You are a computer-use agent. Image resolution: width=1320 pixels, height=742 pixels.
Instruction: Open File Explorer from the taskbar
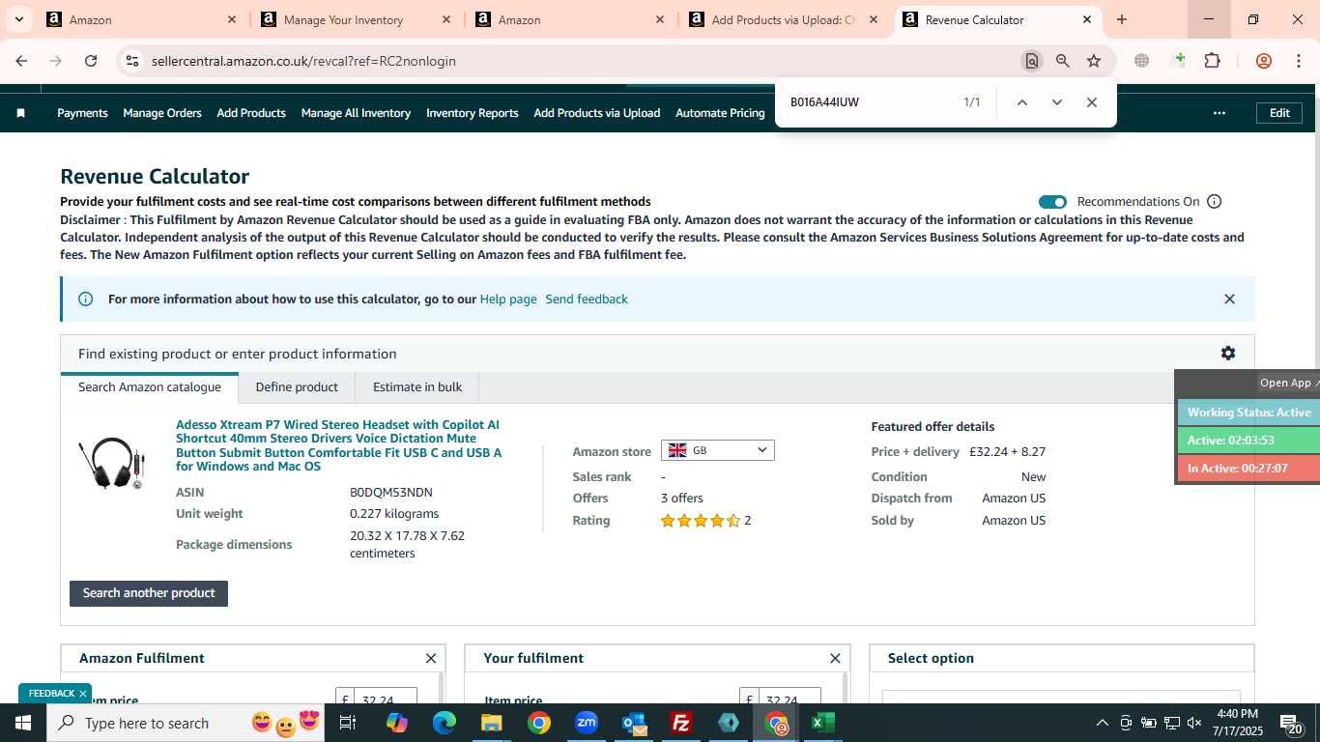[x=491, y=723]
